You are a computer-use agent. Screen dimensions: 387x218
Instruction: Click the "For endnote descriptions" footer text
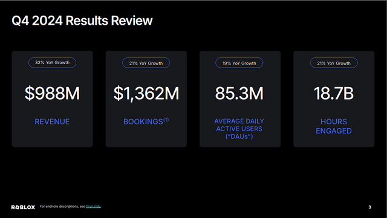[x=62, y=207]
